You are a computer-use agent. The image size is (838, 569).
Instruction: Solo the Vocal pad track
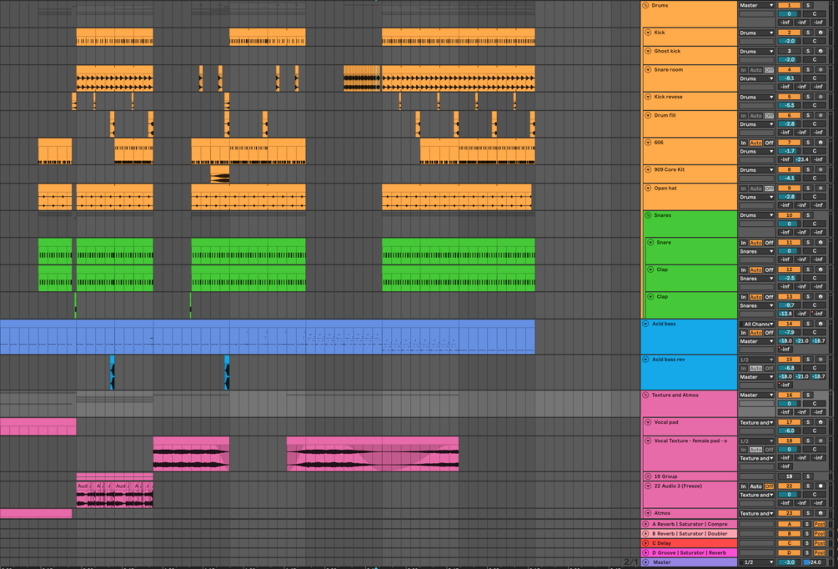(x=806, y=421)
